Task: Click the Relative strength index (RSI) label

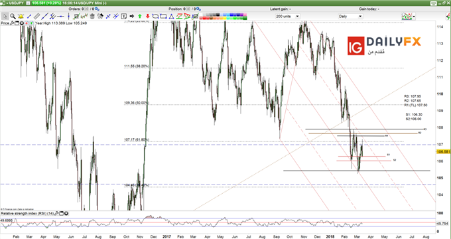Action: pos(27,213)
